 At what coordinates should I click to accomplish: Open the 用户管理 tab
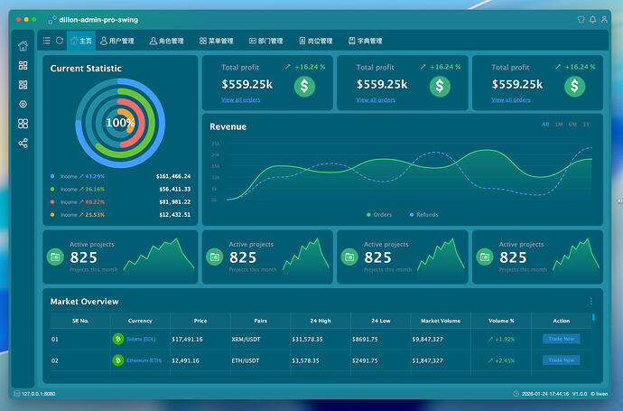click(x=117, y=41)
